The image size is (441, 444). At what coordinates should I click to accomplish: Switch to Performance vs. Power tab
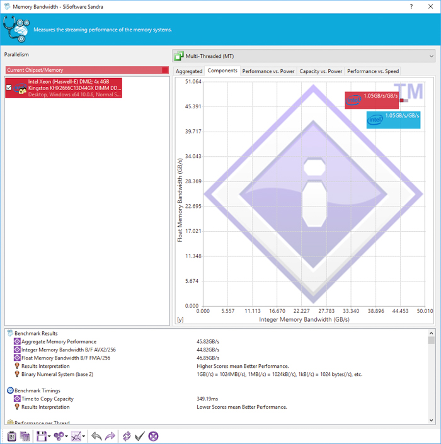pyautogui.click(x=268, y=71)
